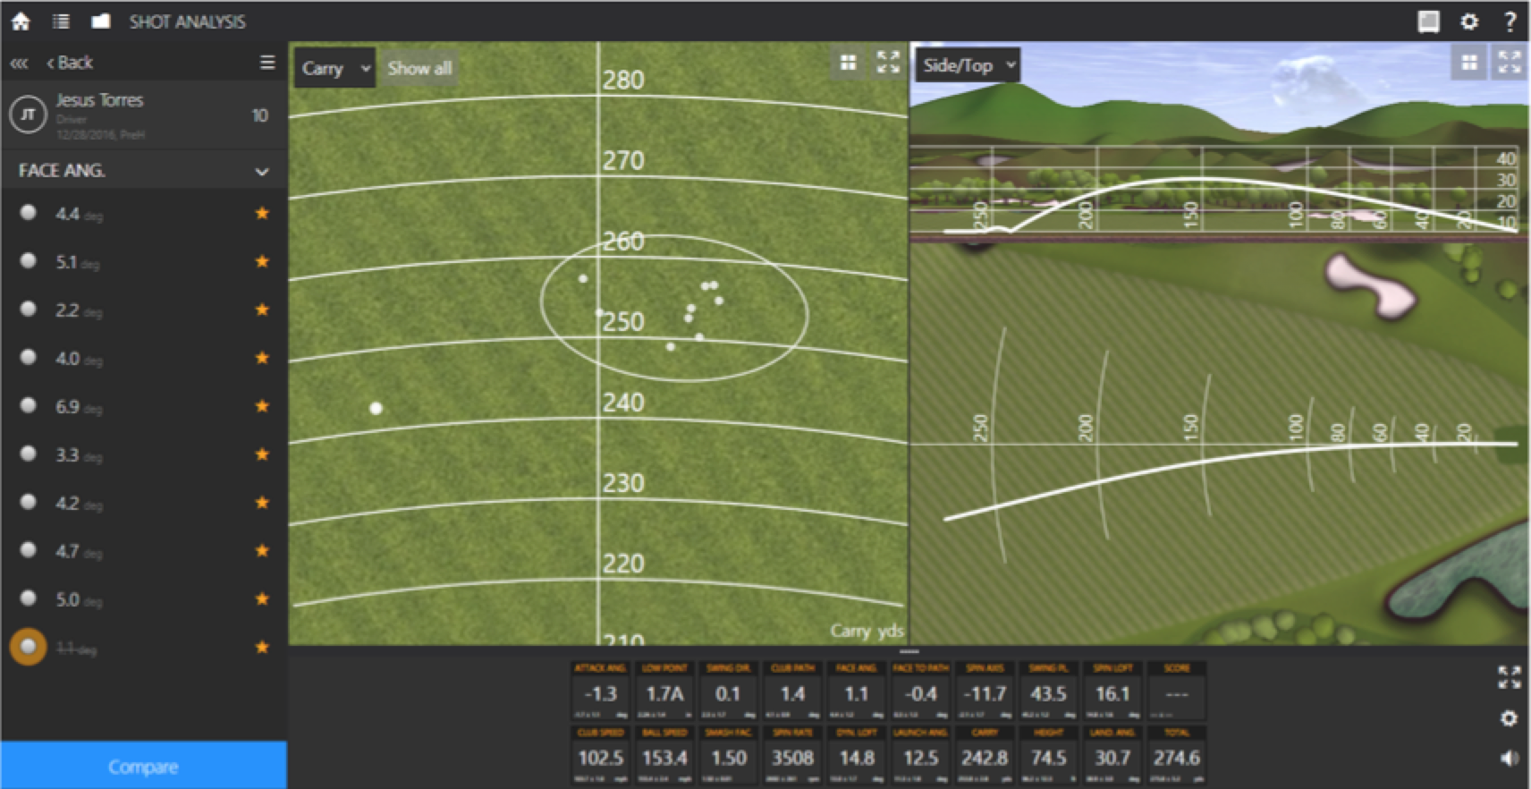Toggle favorite star for 5.1 deg shot
The width and height of the screenshot is (1531, 789).
(262, 261)
